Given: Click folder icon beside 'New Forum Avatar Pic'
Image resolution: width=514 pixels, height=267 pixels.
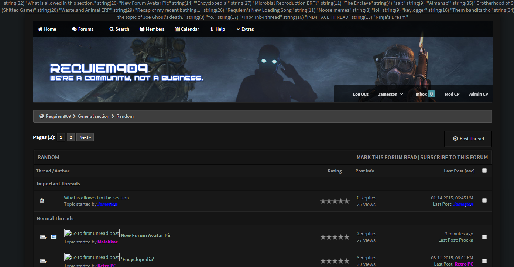Looking at the screenshot, I should pyautogui.click(x=43, y=237).
